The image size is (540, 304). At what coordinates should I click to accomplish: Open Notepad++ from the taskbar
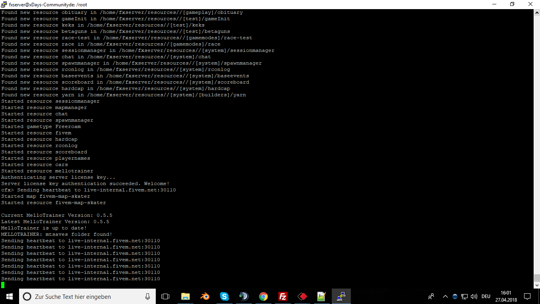click(321, 296)
